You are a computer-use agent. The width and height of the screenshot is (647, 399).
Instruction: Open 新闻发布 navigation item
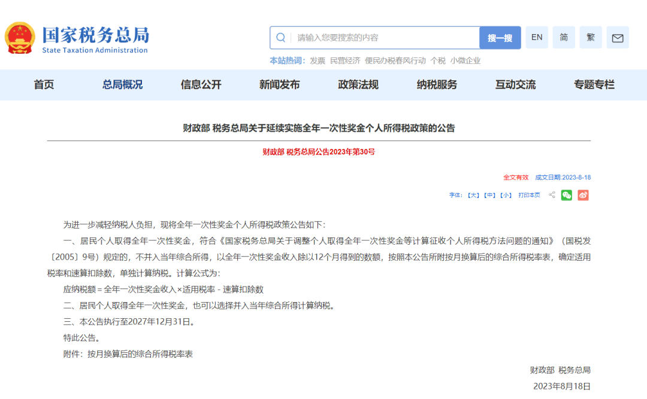tap(279, 84)
